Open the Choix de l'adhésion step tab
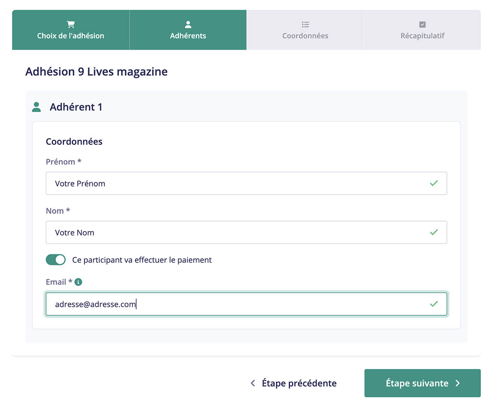Screen dimensions: 491x406 pos(71,30)
